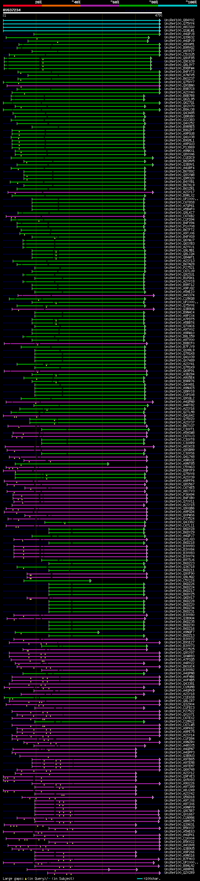Click label UniRef100_C1K004

[179, 838]
